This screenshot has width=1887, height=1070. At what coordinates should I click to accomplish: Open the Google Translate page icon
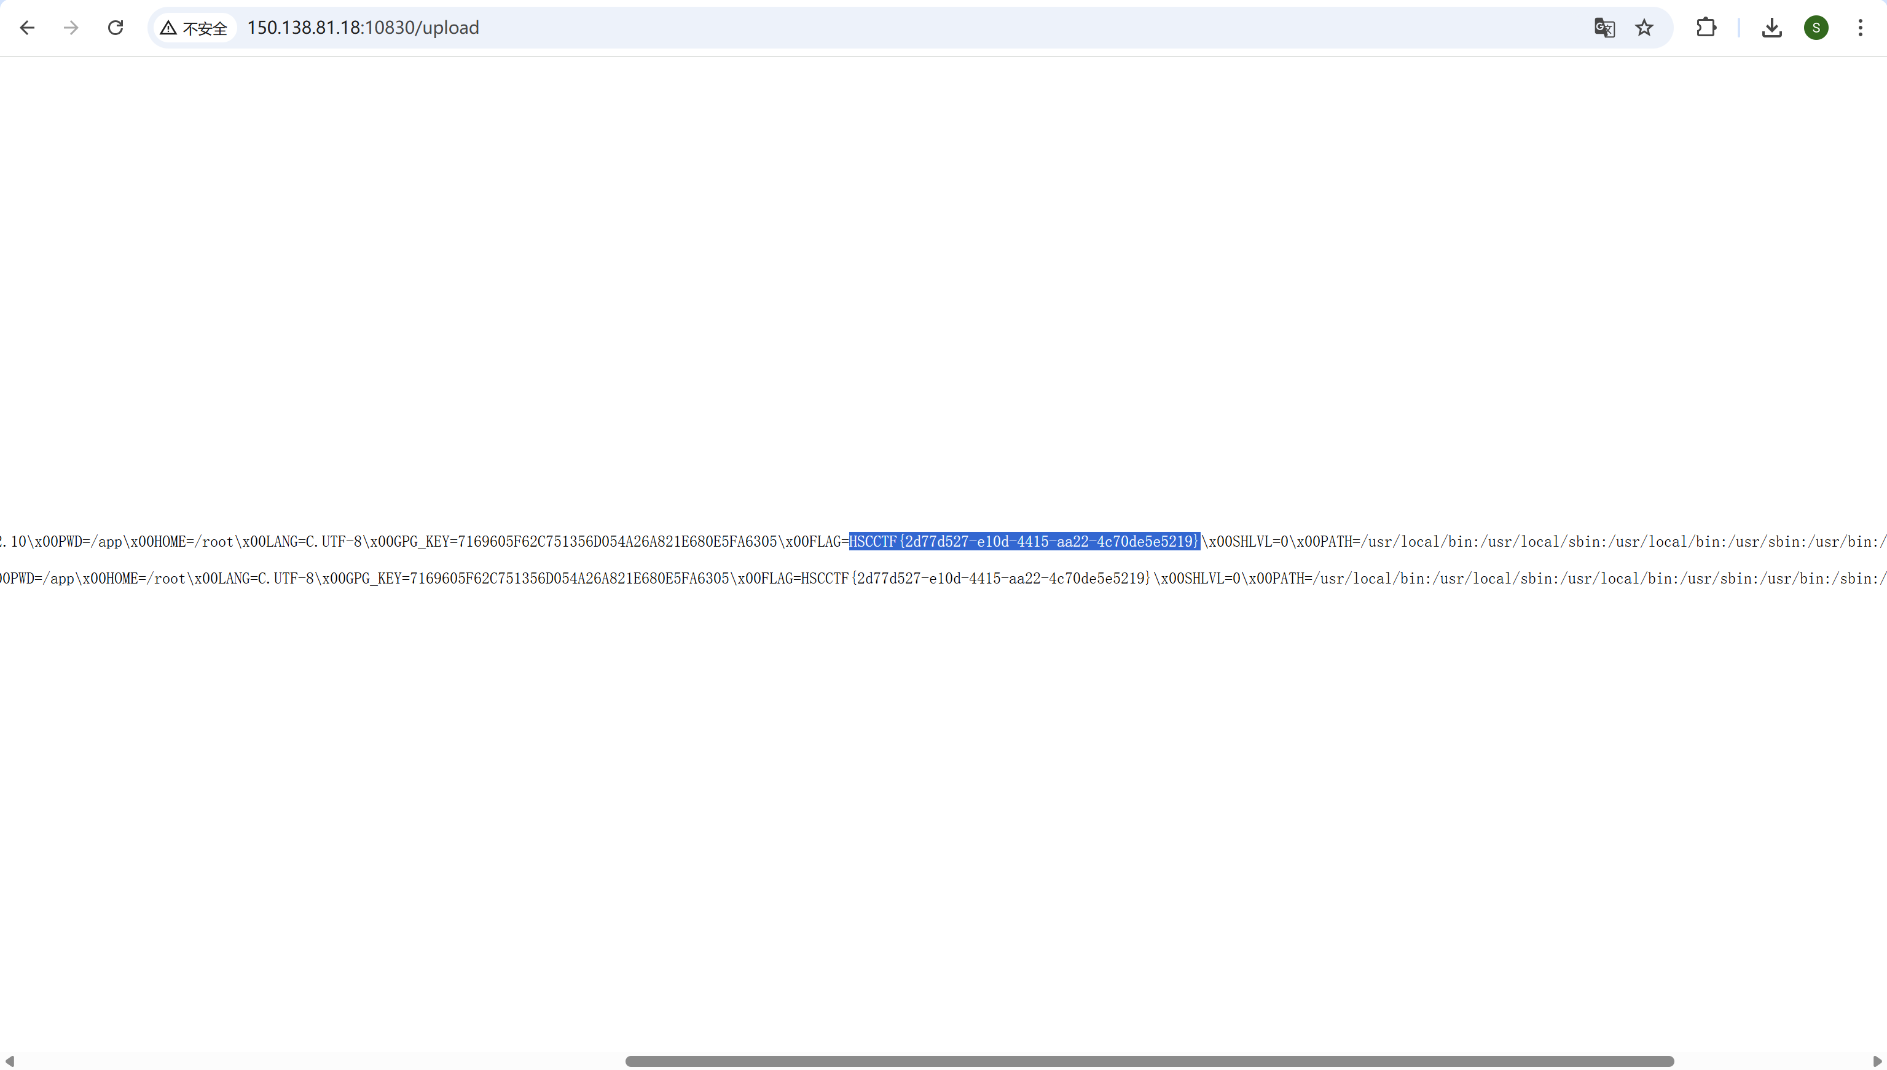1604,28
